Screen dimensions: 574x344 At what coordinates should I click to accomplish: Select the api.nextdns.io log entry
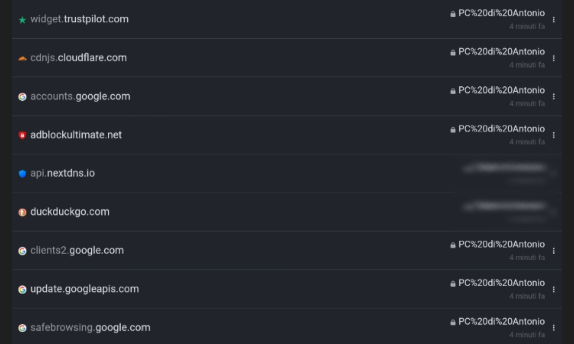pyautogui.click(x=63, y=173)
